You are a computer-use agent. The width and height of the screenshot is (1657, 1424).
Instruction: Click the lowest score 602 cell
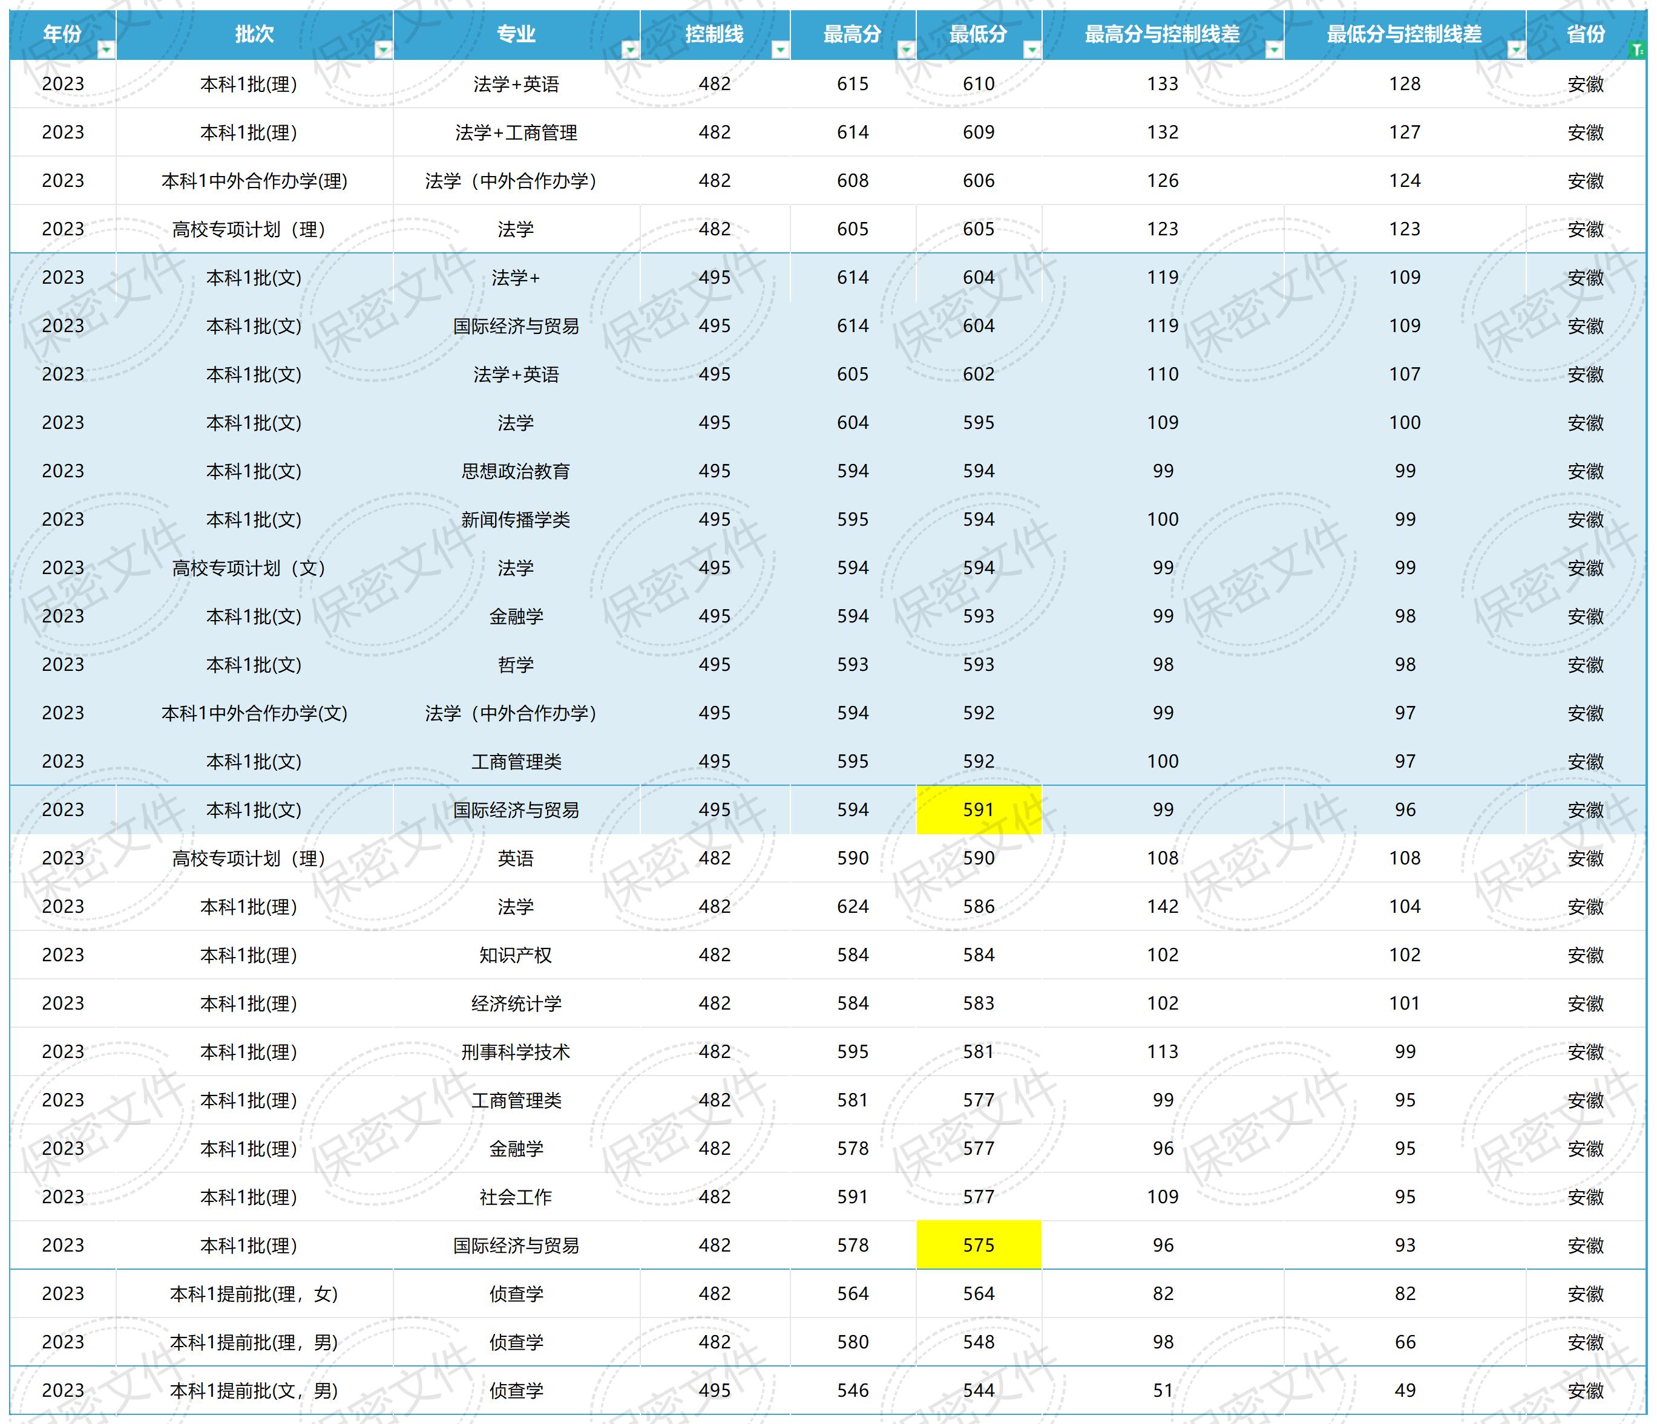(x=979, y=374)
